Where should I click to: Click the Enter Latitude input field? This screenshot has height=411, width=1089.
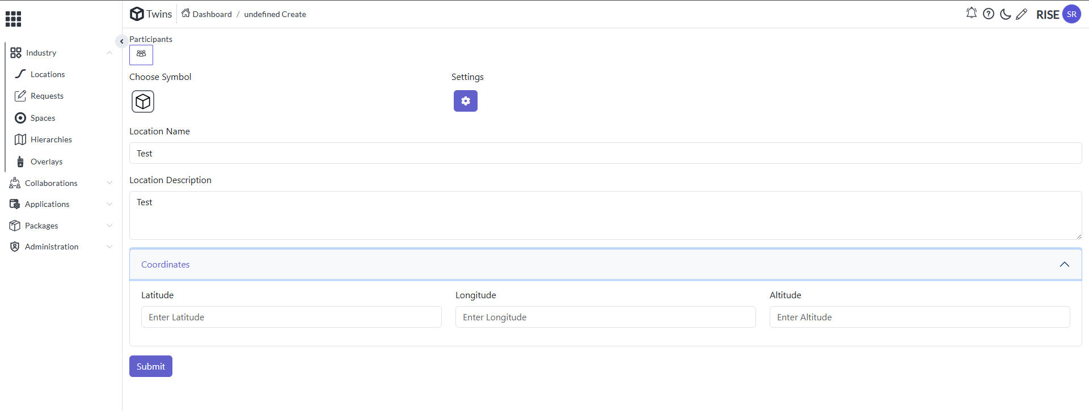click(x=292, y=317)
